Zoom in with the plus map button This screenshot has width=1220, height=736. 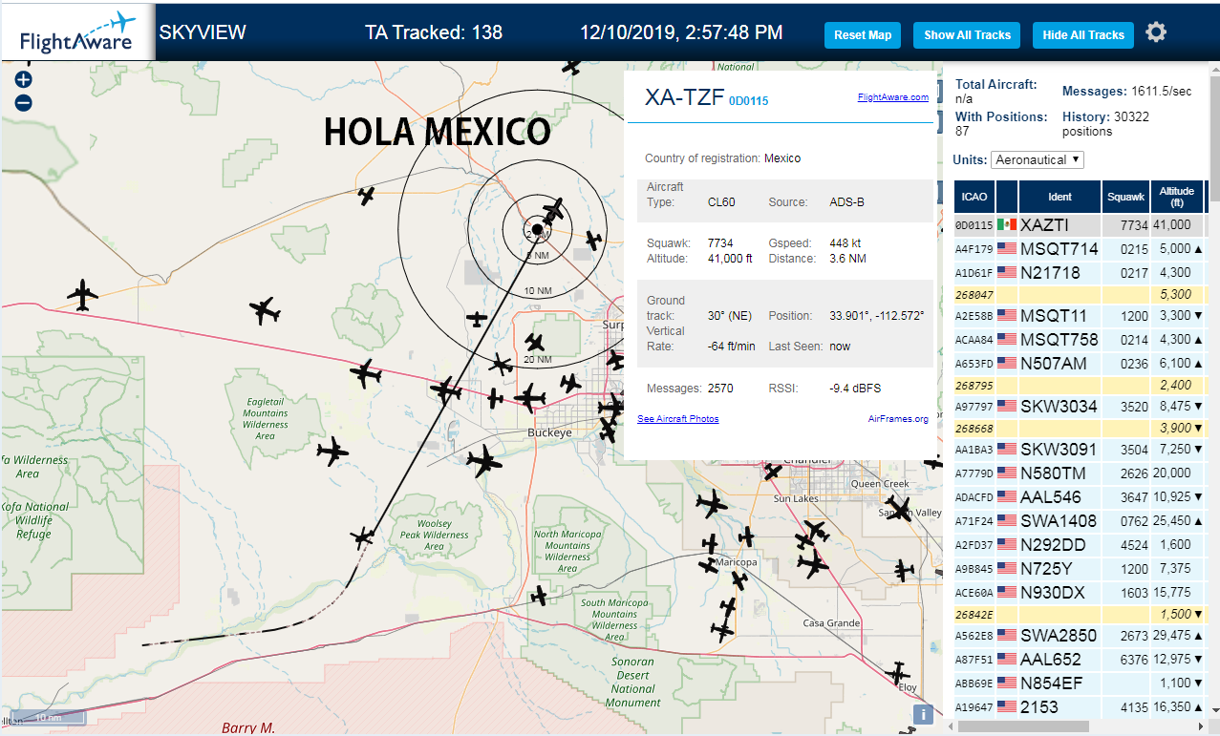pyautogui.click(x=24, y=80)
